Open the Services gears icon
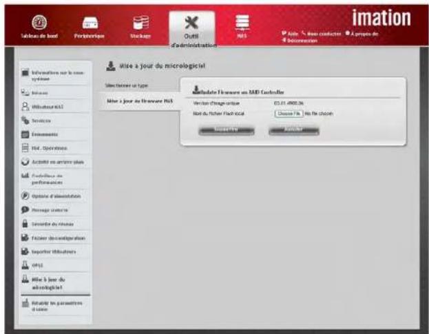429x334 pixels. (x=25, y=121)
